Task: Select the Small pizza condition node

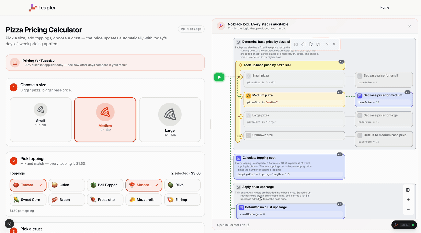Action: tap(294, 80)
